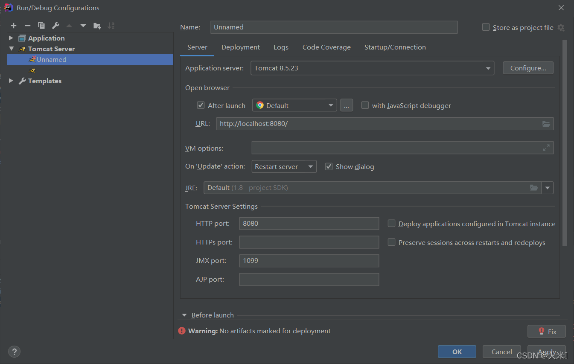Click gear icon next to Store as project file
The image size is (574, 364).
tap(561, 27)
